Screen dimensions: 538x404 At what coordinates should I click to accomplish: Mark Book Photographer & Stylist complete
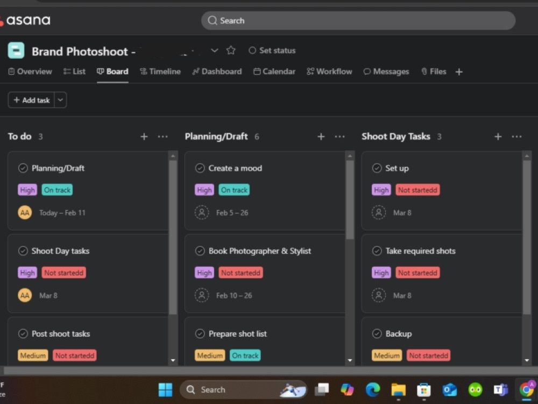tap(200, 251)
